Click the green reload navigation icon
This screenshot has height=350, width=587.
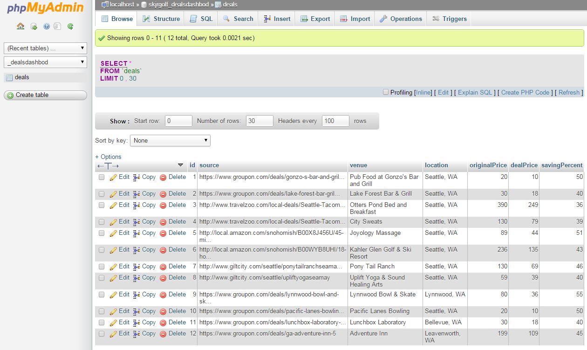[70, 27]
